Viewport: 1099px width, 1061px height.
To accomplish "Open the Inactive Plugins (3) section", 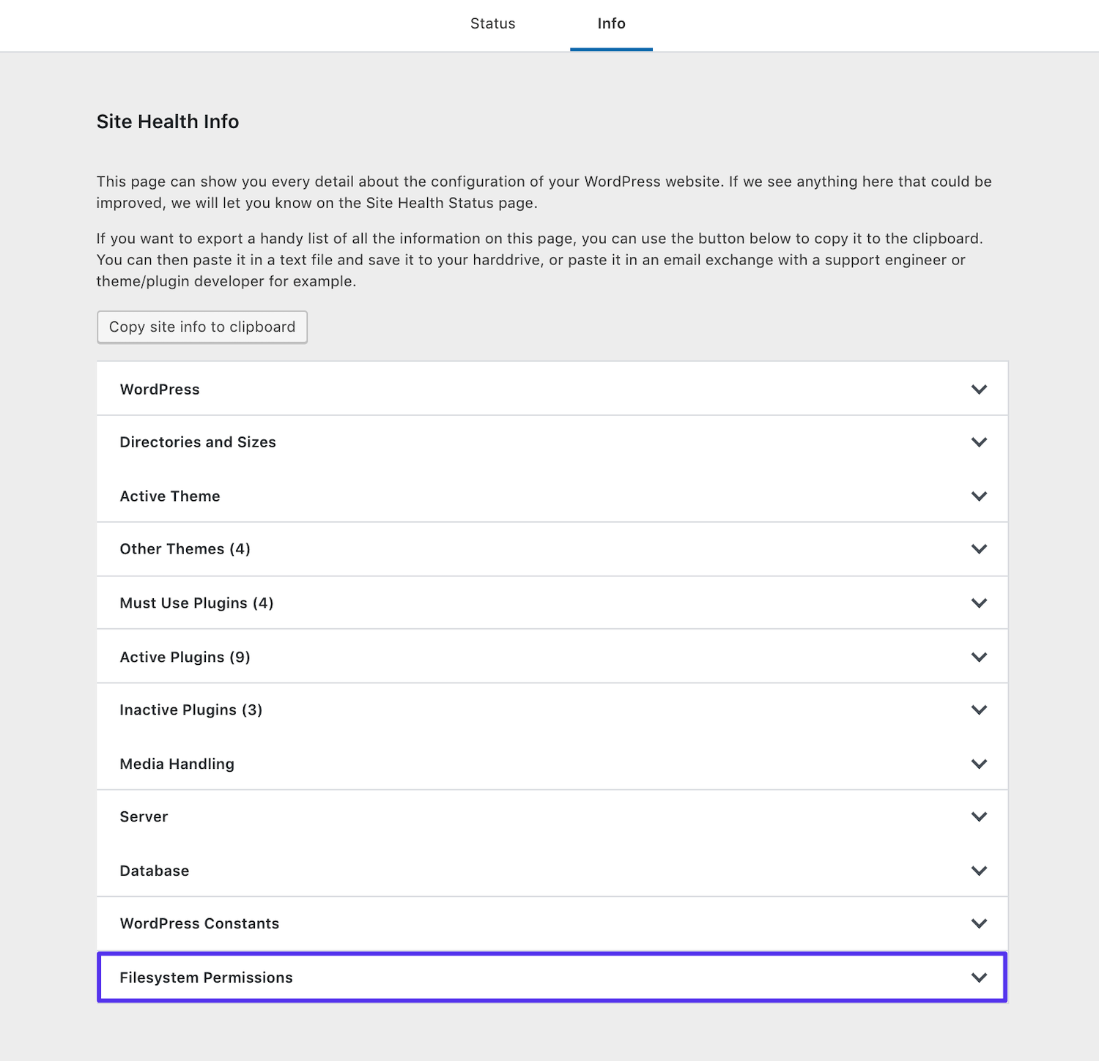I will point(978,709).
